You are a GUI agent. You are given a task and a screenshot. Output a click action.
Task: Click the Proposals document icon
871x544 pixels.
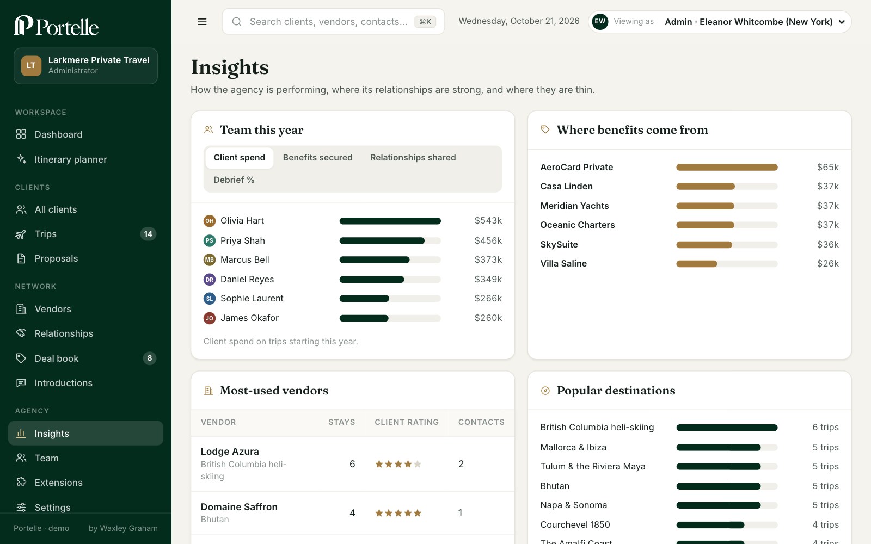coord(21,258)
